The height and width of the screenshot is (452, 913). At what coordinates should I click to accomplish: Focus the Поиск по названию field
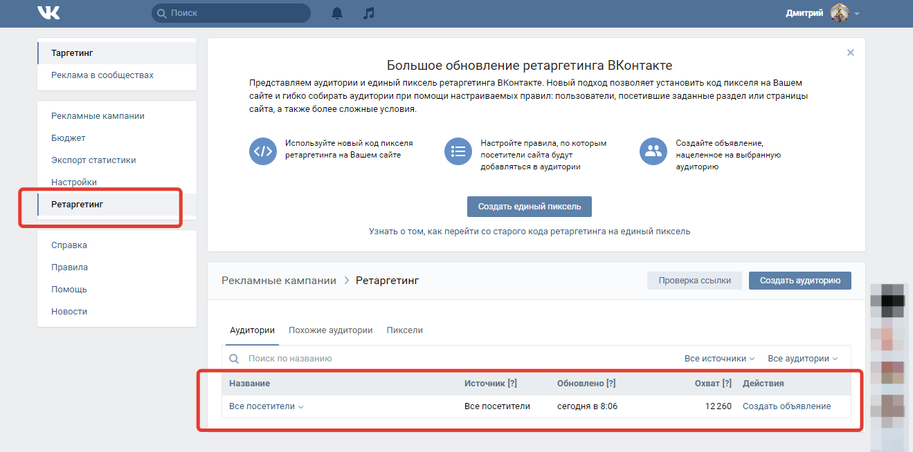pos(450,359)
